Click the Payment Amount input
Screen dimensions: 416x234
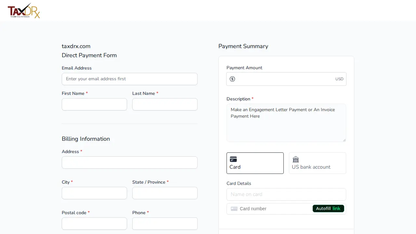pyautogui.click(x=286, y=79)
